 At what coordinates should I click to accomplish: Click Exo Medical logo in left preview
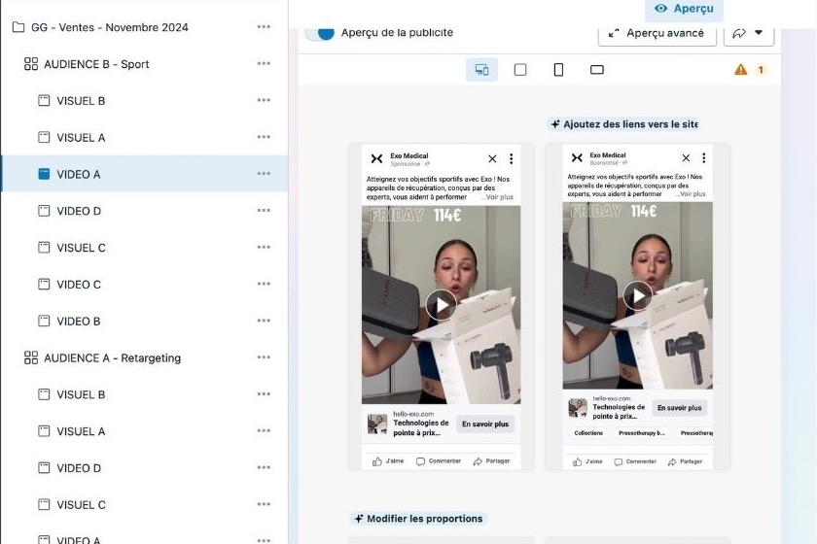376,158
